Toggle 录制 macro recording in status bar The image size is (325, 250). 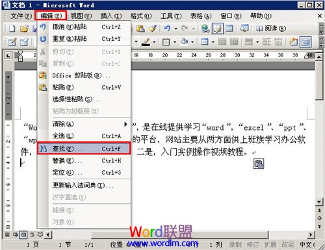[235, 245]
